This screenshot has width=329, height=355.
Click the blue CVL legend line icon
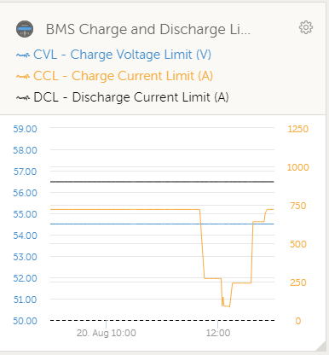click(23, 55)
